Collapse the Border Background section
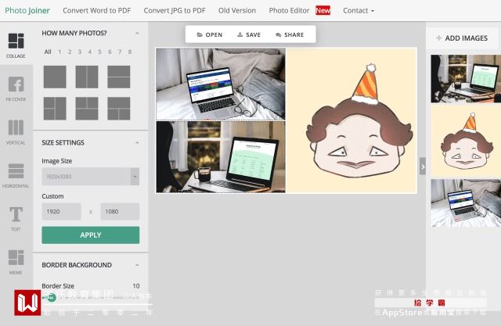 point(137,265)
